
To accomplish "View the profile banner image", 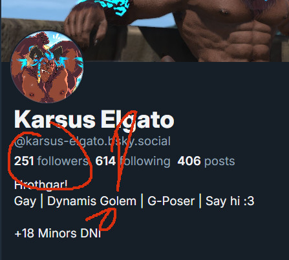I will [x=145, y=31].
